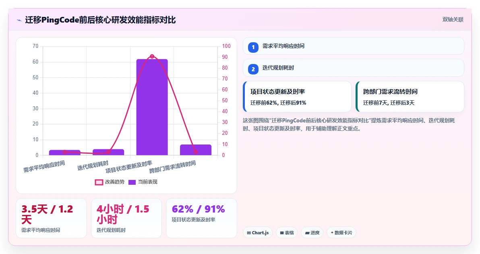Toggle the 改善趋势 legend item
480x254 pixels.
tap(110, 182)
